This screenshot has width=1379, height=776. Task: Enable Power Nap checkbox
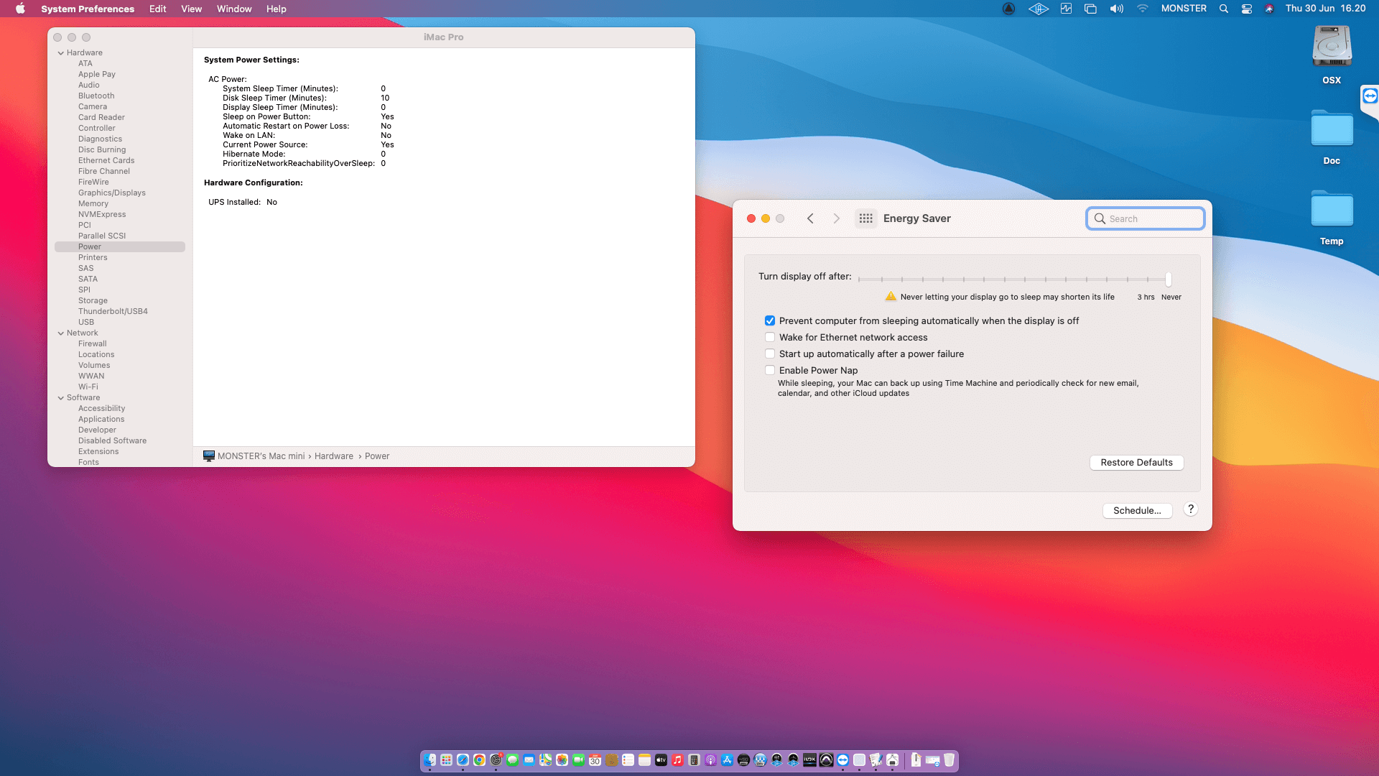tap(770, 371)
